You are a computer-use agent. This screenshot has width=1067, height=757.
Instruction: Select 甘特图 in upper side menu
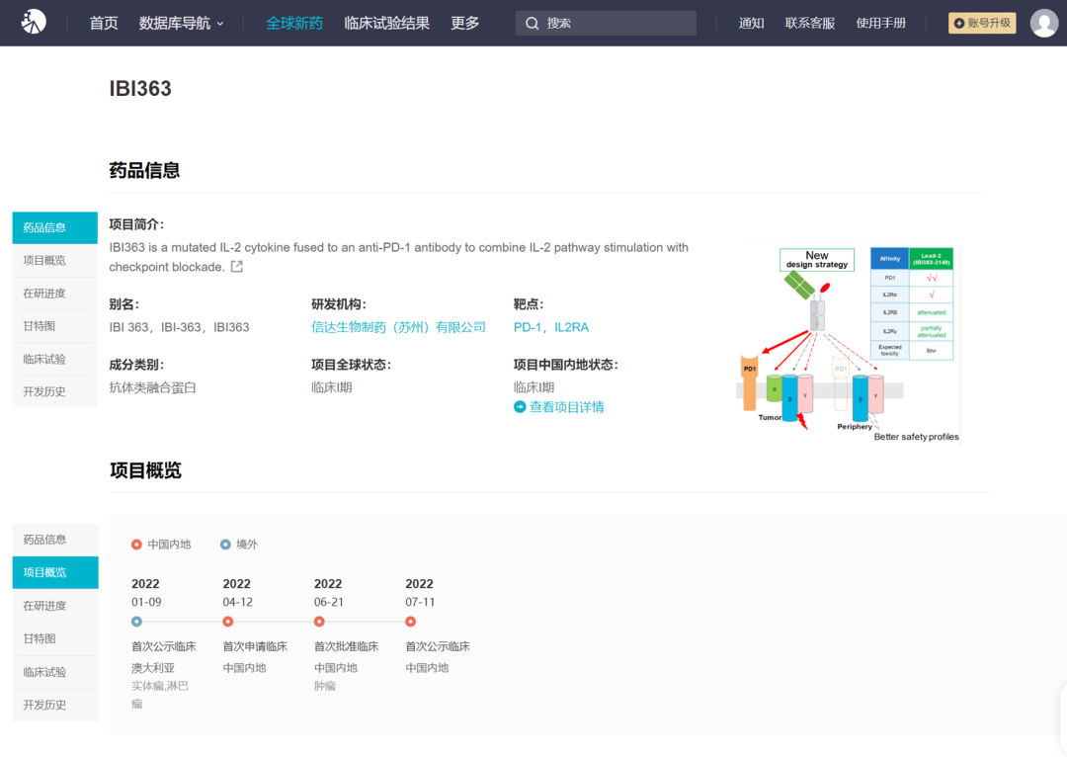click(x=54, y=326)
